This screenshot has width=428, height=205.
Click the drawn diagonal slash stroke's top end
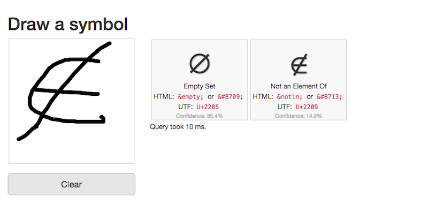coord(109,44)
